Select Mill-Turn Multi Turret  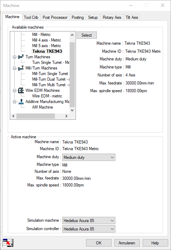point(51,85)
